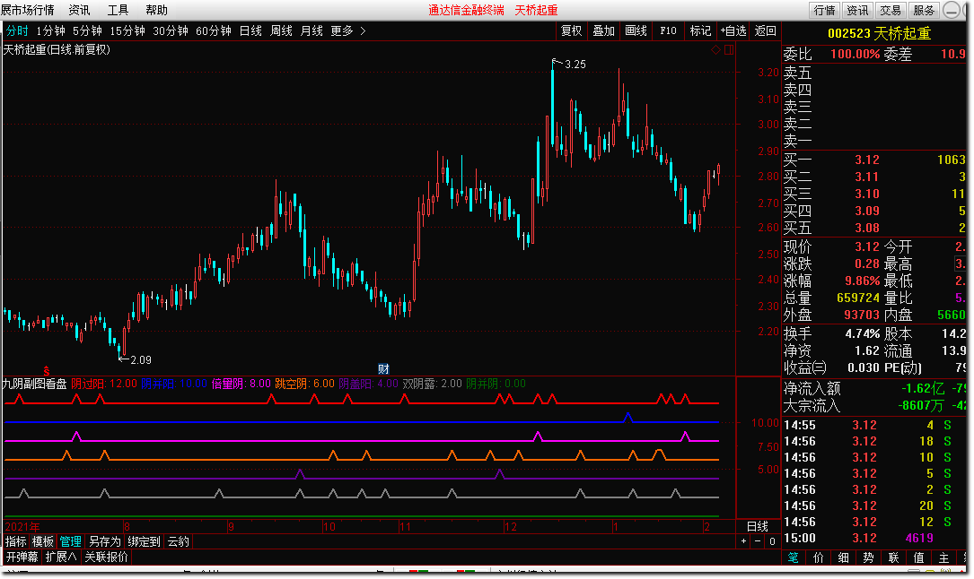Click the 另存为 save-as button
Viewport: 974px width, 579px height.
pyautogui.click(x=104, y=541)
